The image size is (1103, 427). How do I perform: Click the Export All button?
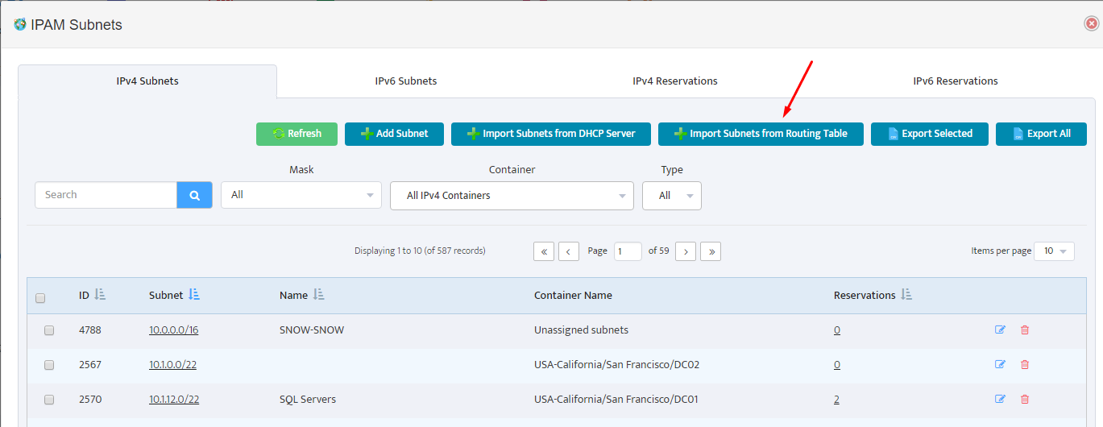(x=1041, y=134)
